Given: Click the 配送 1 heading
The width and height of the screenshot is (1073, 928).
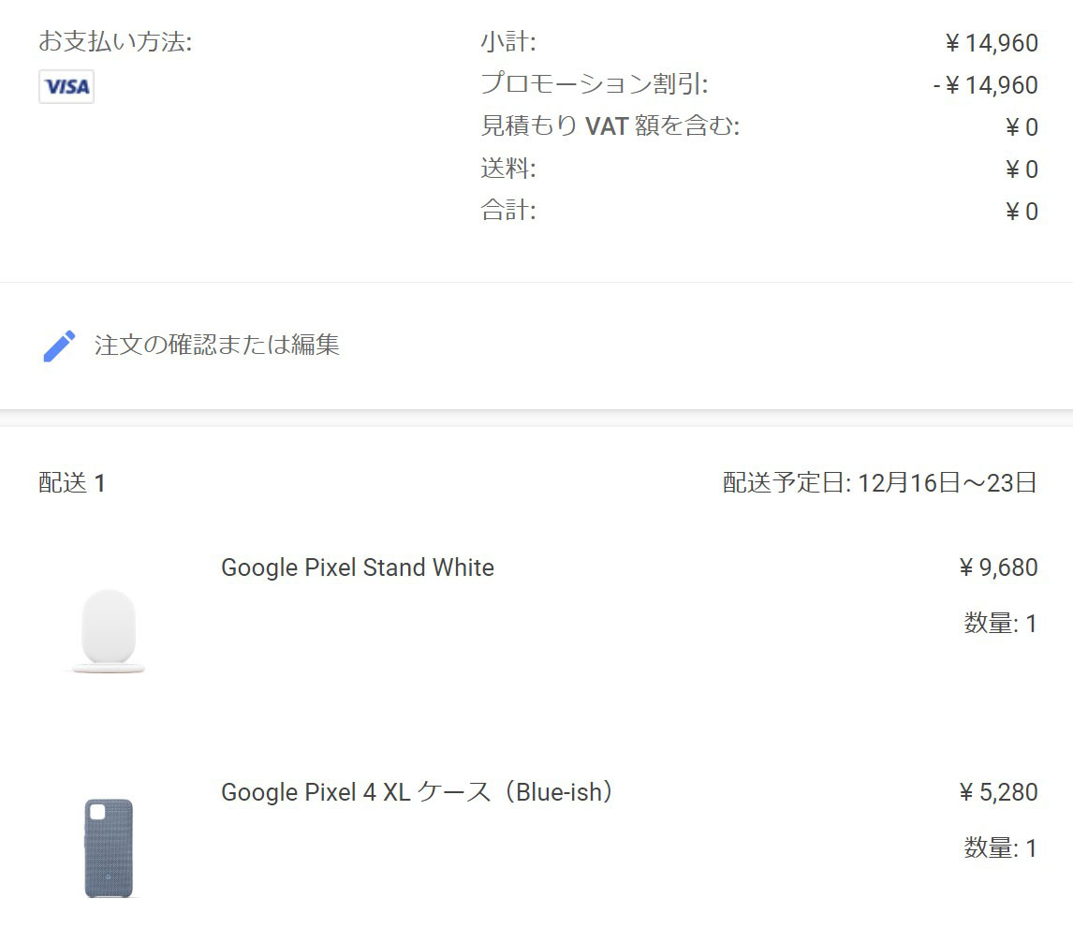Looking at the screenshot, I should click(72, 483).
